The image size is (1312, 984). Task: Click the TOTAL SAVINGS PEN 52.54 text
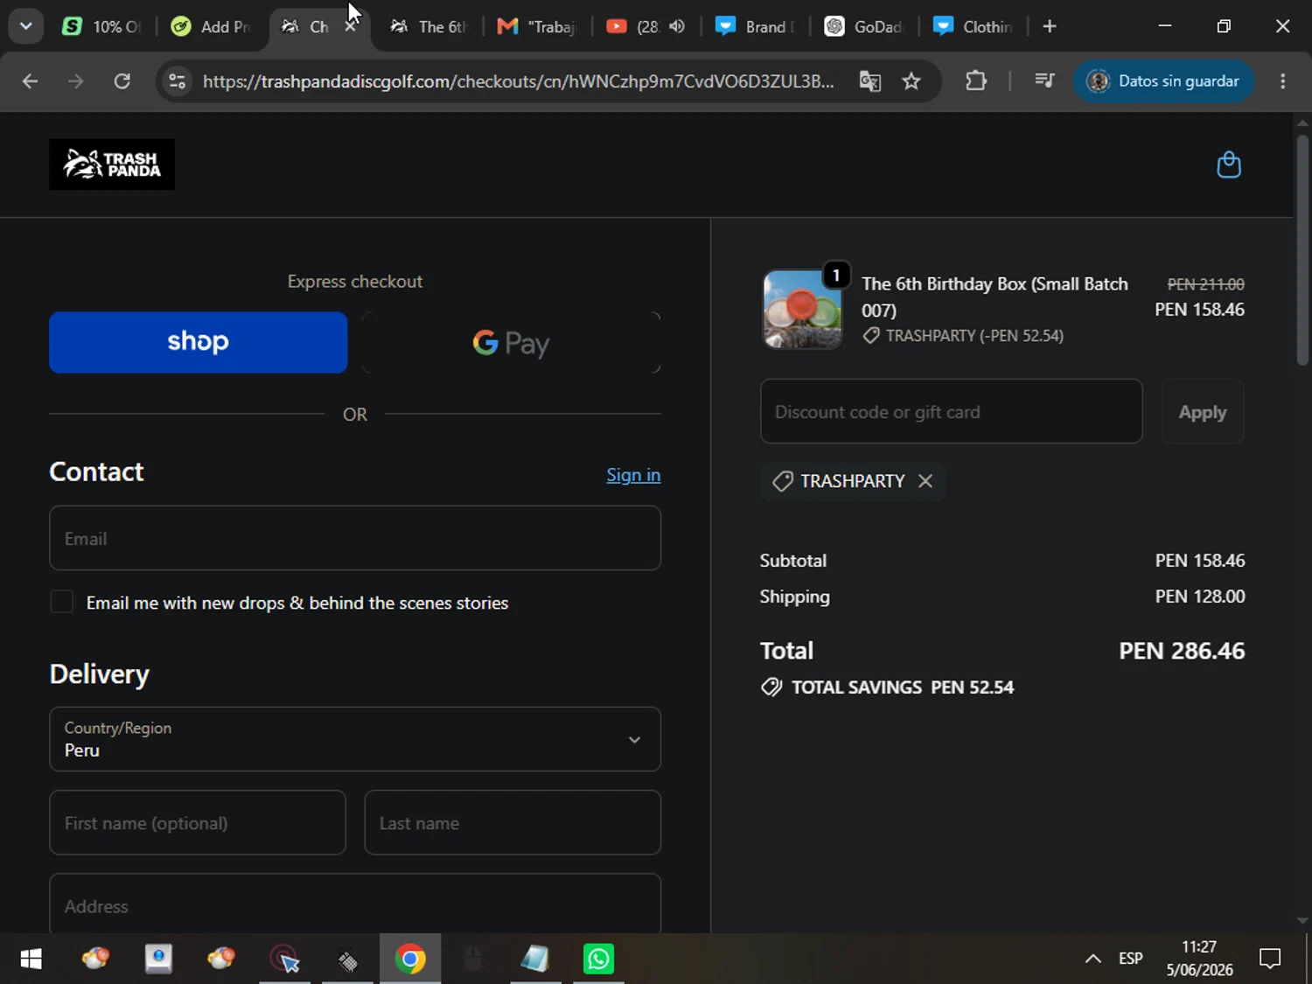click(903, 687)
